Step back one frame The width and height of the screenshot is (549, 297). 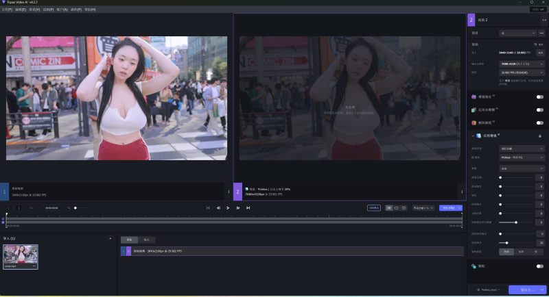[x=218, y=207]
